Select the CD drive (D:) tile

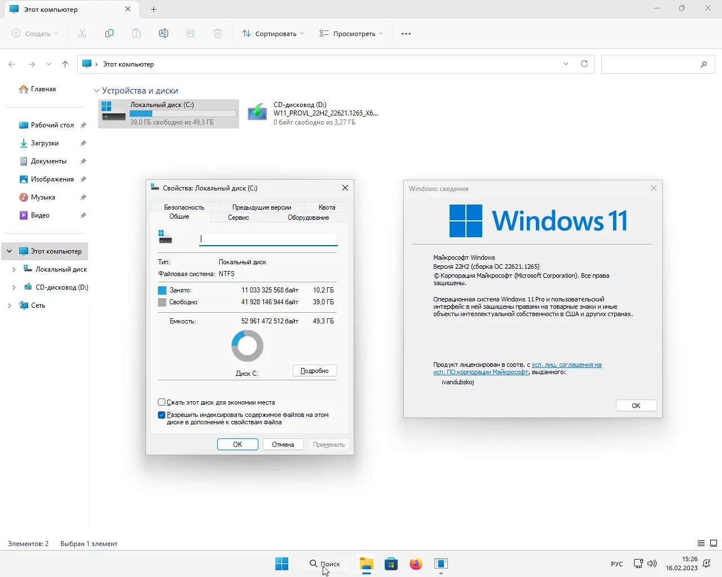pos(314,113)
